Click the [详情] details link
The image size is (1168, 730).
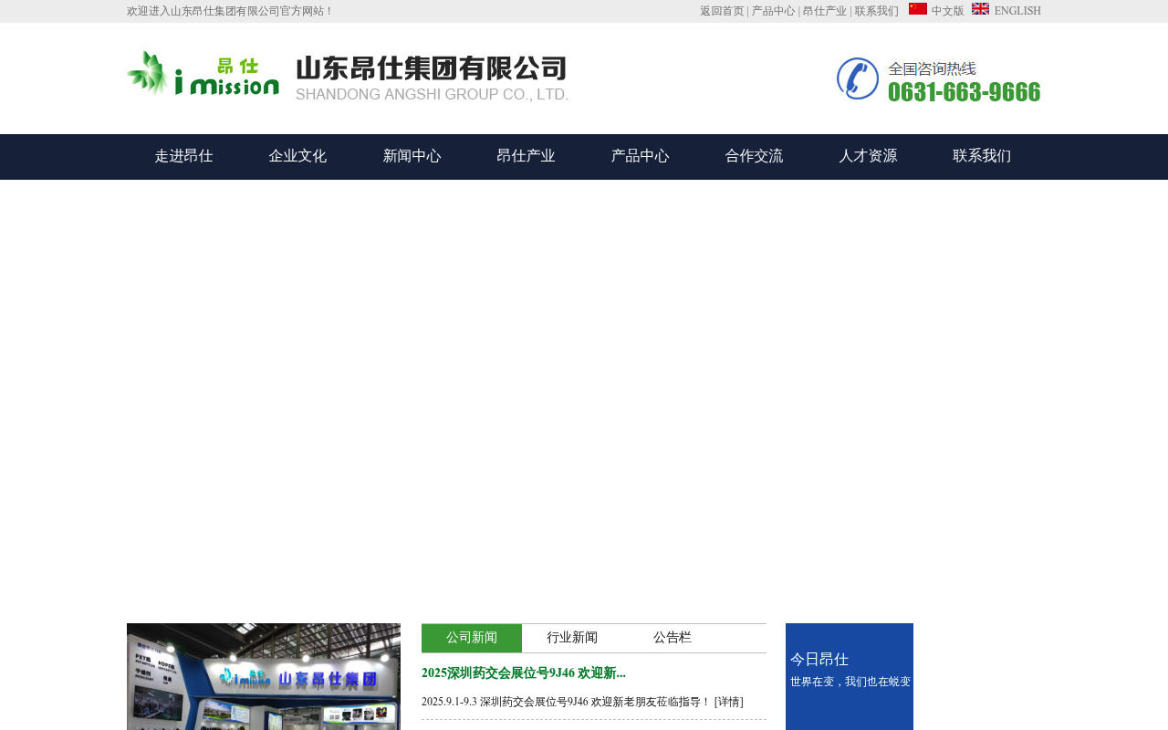729,702
